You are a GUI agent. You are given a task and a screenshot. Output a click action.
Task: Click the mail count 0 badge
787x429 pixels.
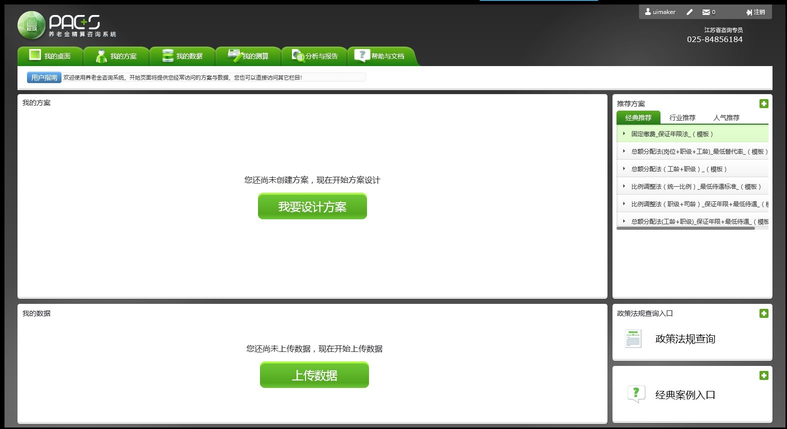tap(713, 12)
